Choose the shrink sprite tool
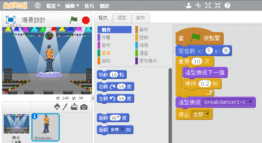The height and width of the screenshot is (143, 262). pos(218,6)
